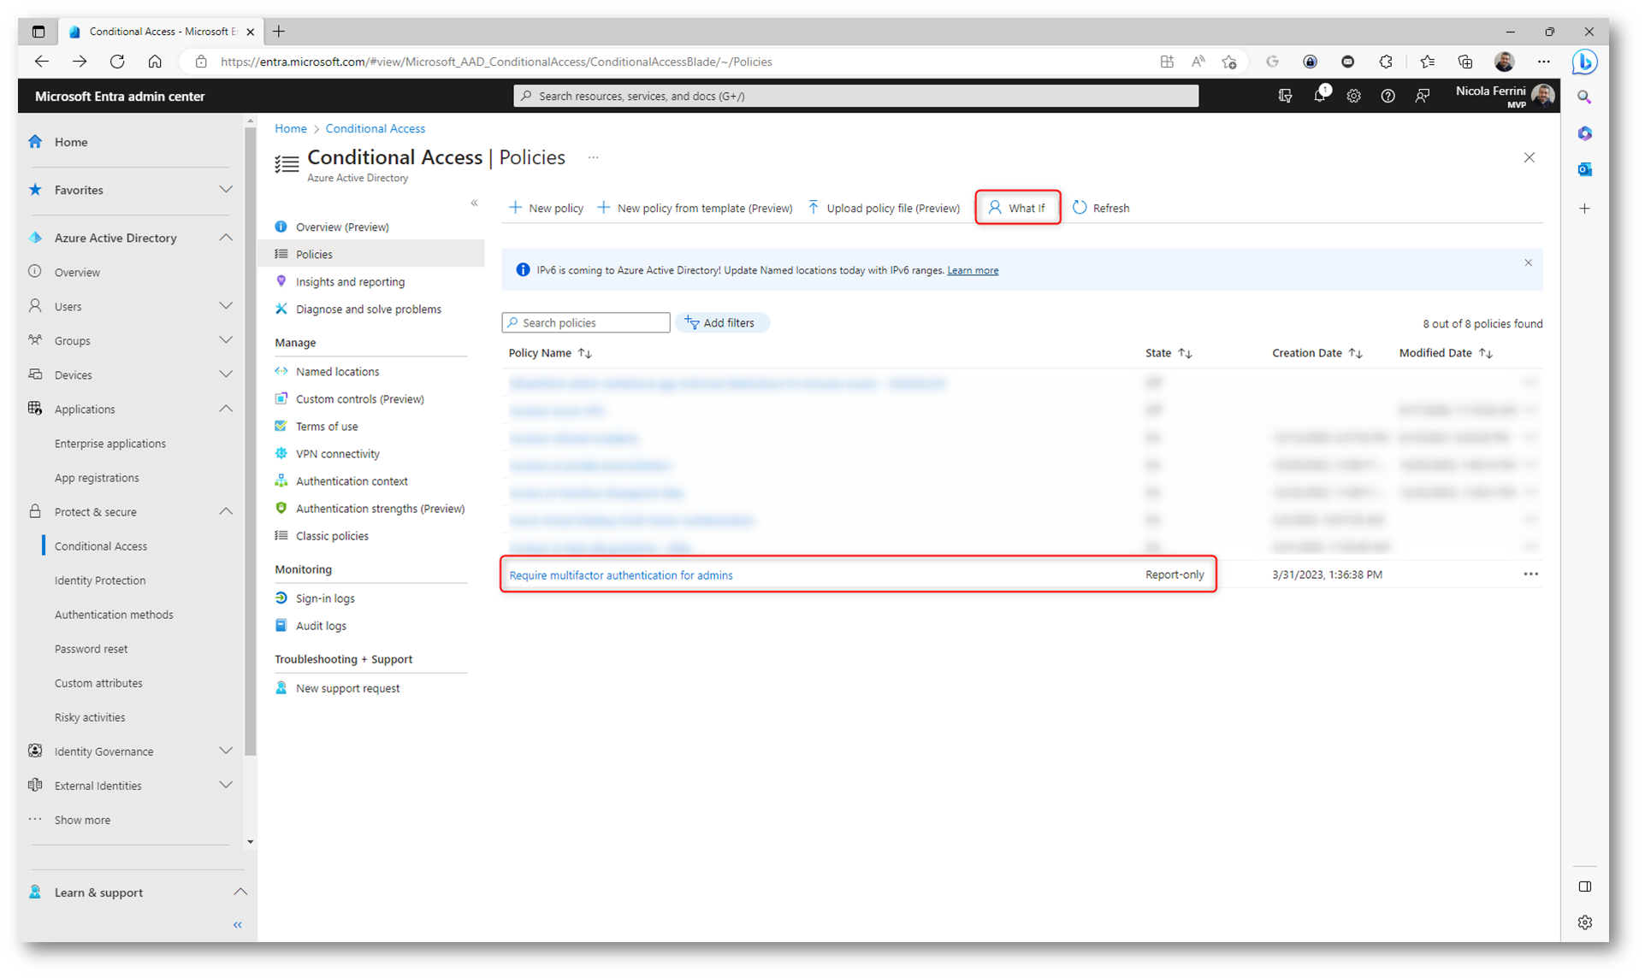Select Insights and reporting
1645x978 pixels.
coord(350,282)
